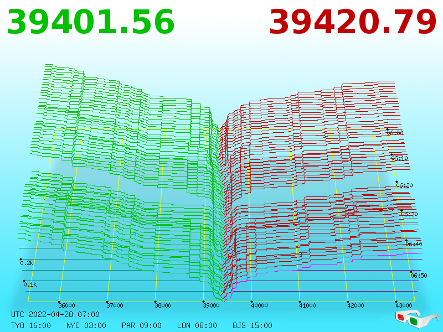Click the 06:50 time axis marker
Image resolution: width=443 pixels, height=332 pixels.
[419, 276]
